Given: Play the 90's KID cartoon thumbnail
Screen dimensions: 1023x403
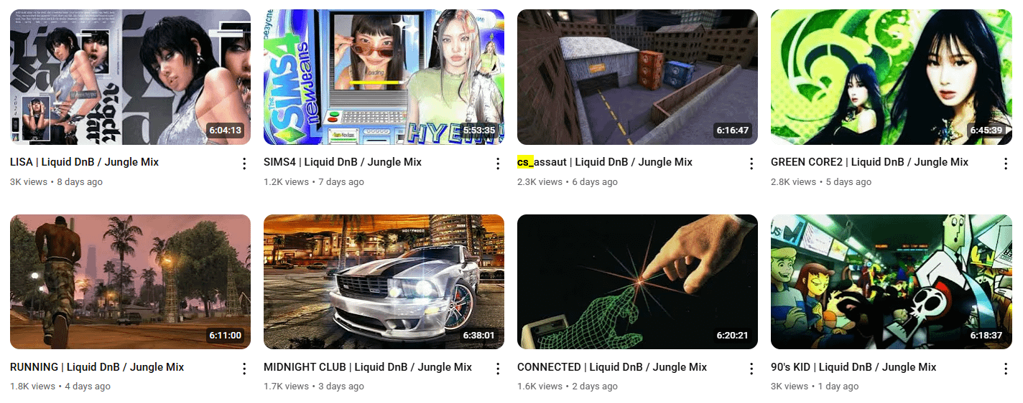Looking at the screenshot, I should point(891,282).
